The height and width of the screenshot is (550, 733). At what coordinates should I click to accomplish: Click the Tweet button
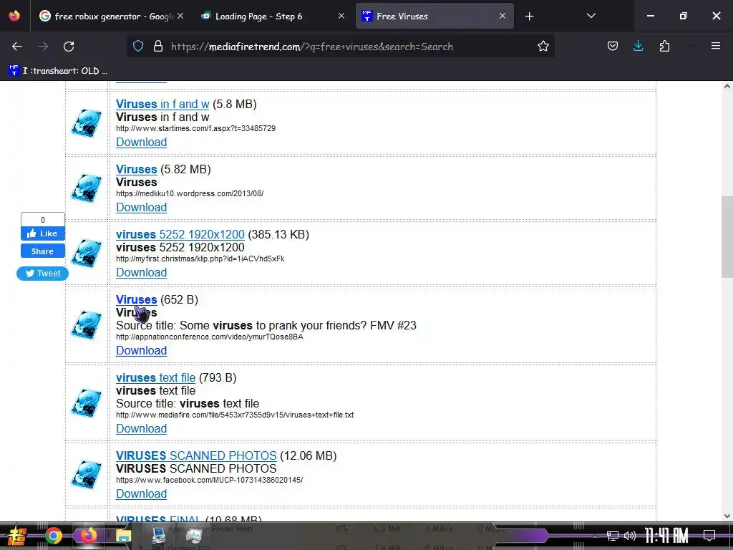click(x=42, y=274)
